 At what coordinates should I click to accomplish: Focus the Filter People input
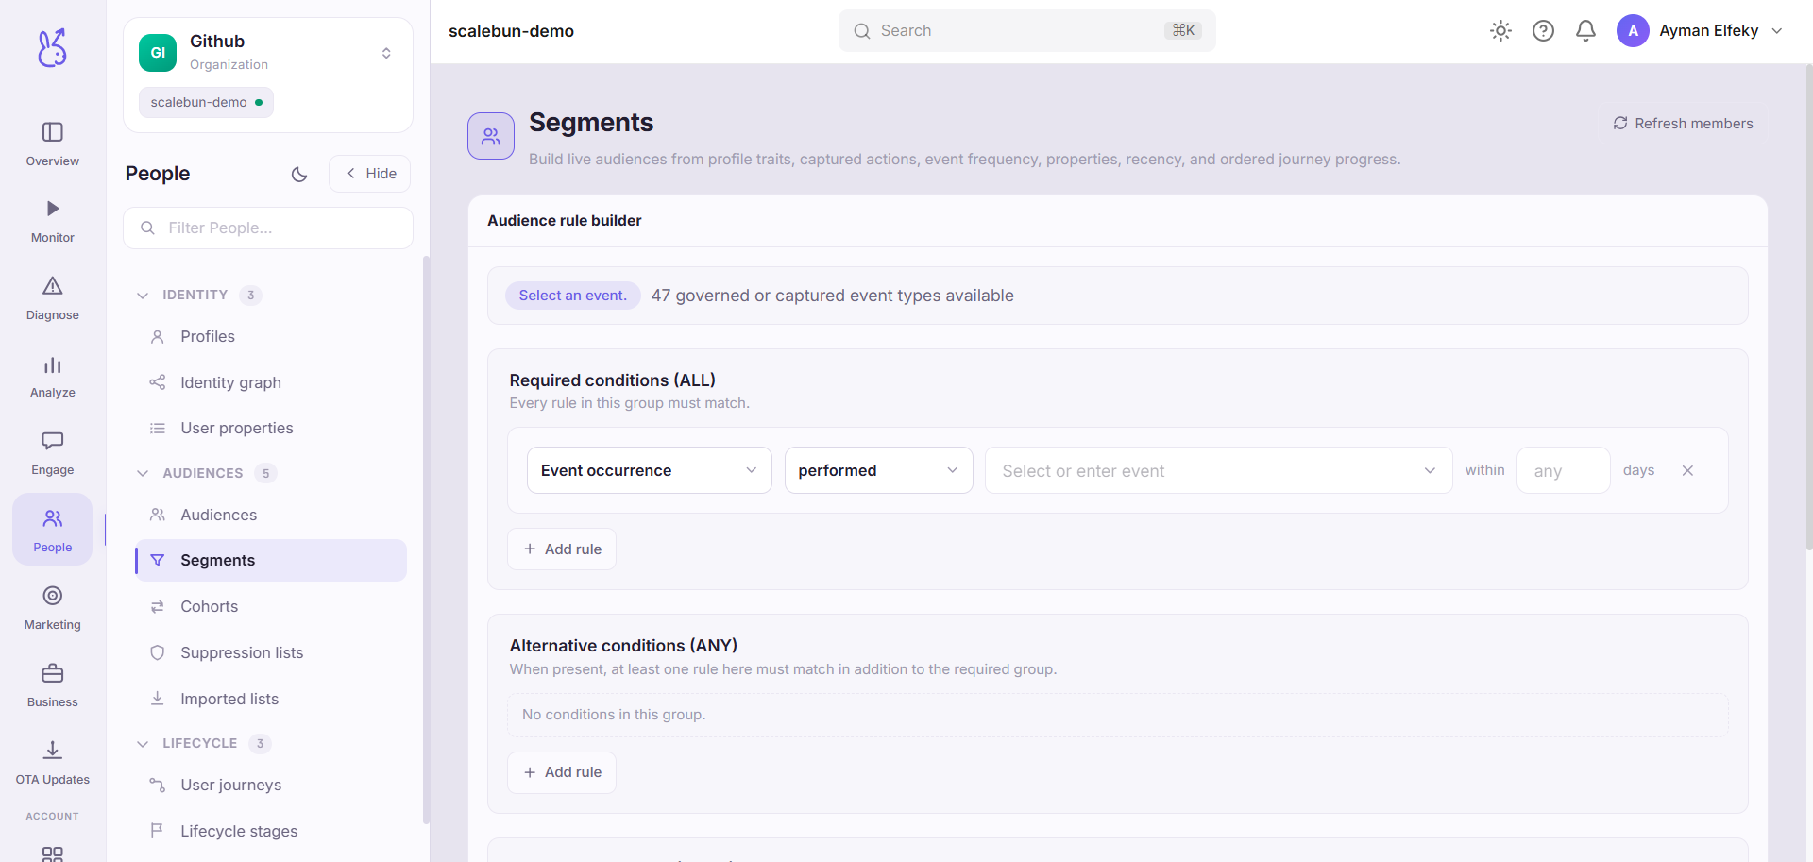pos(268,228)
